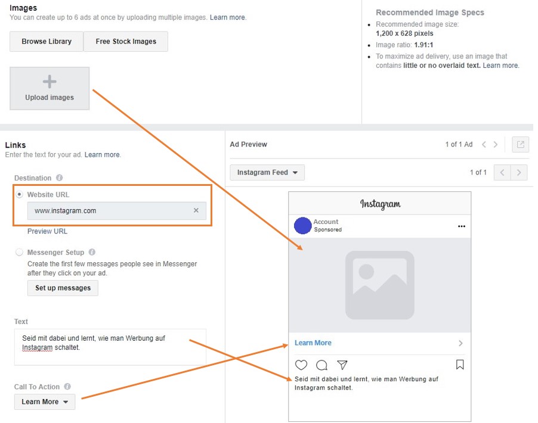Screen dimensions: 538x423
Task: Click the blue account avatar in preview
Action: (302, 226)
